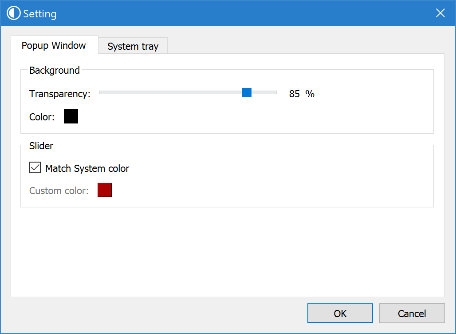
Task: Click the Setting app icon in title bar
Action: pos(14,13)
